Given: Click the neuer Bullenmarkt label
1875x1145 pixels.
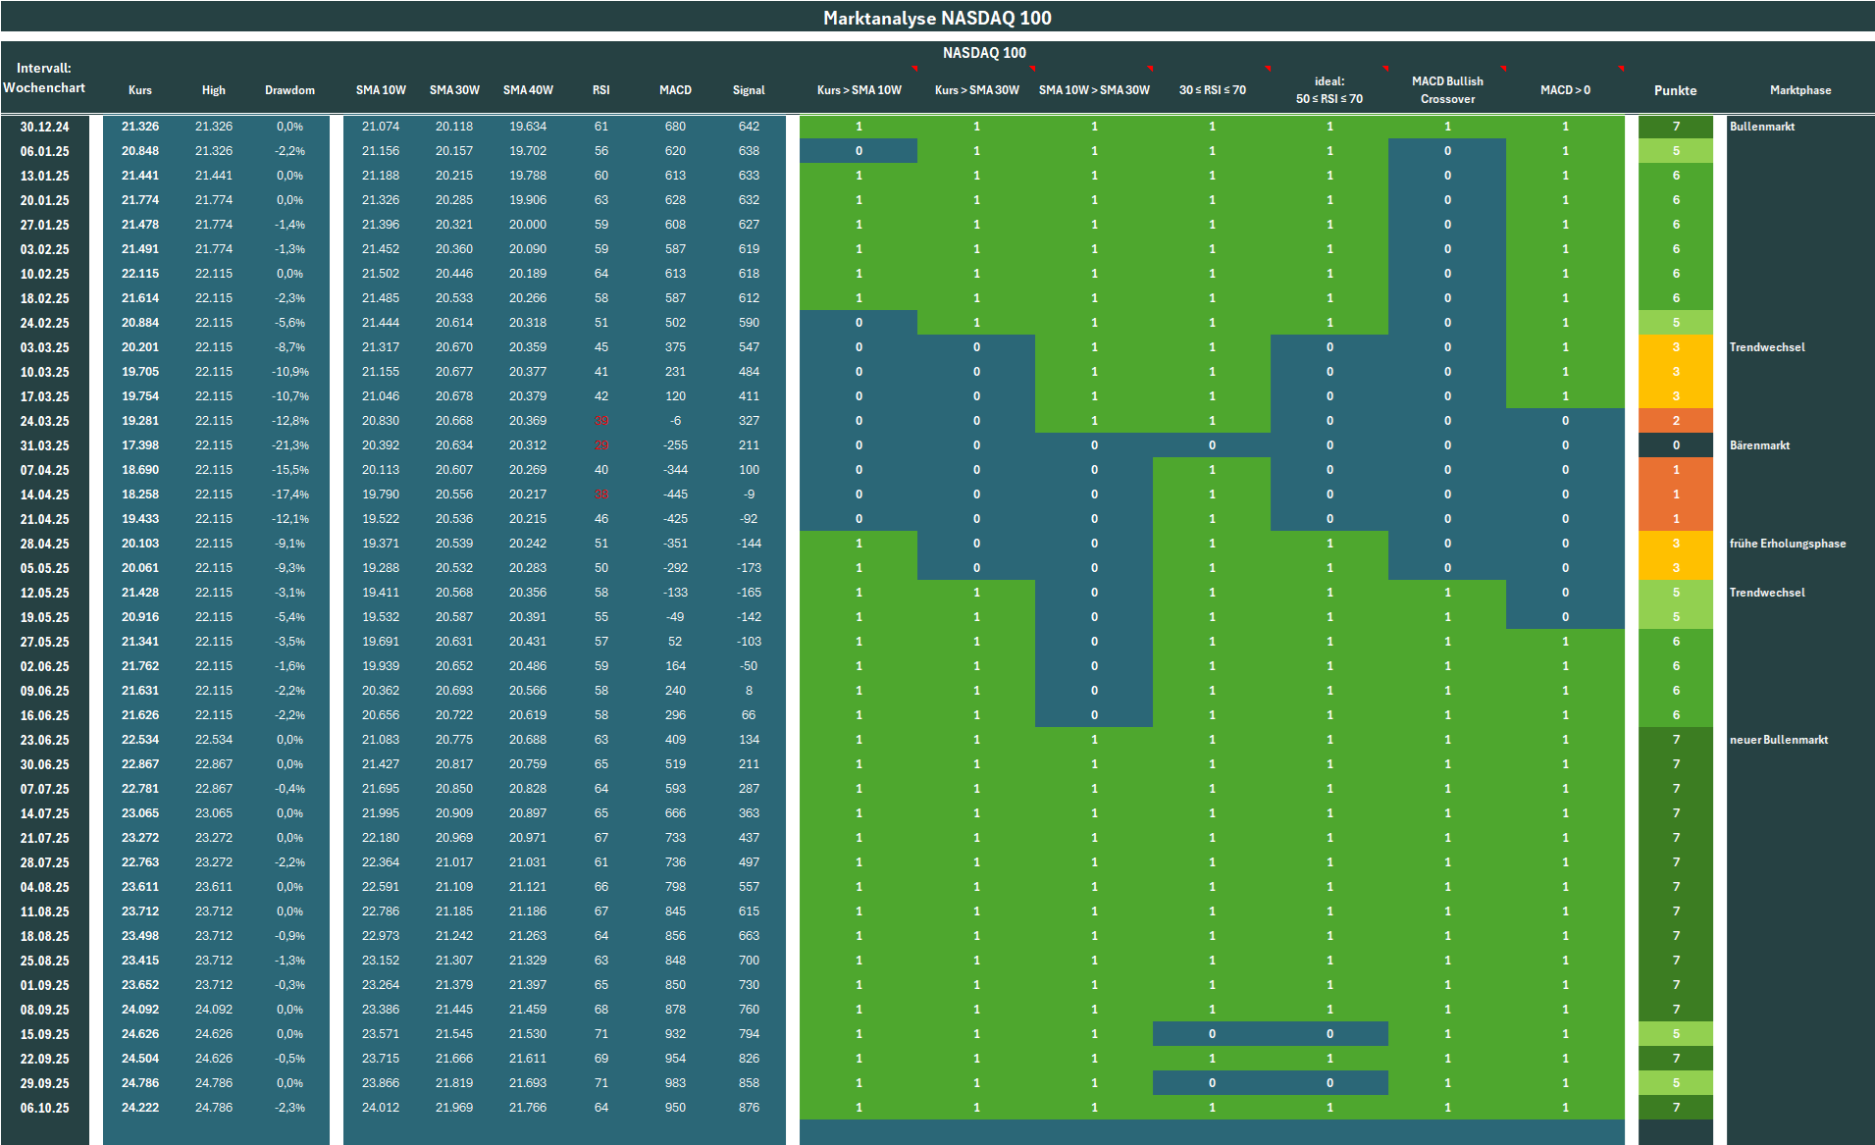Looking at the screenshot, I should coord(1779,740).
